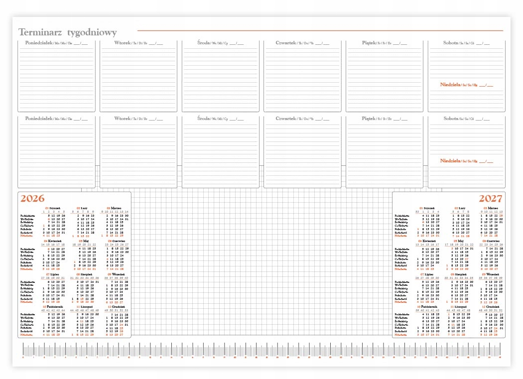This screenshot has width=523, height=379.
Task: Click '11 Listopad' in the 2027 calendar
Action: coord(459,307)
